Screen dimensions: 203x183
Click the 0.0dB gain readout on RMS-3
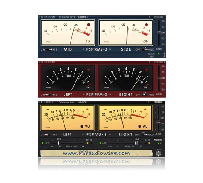coord(159,49)
